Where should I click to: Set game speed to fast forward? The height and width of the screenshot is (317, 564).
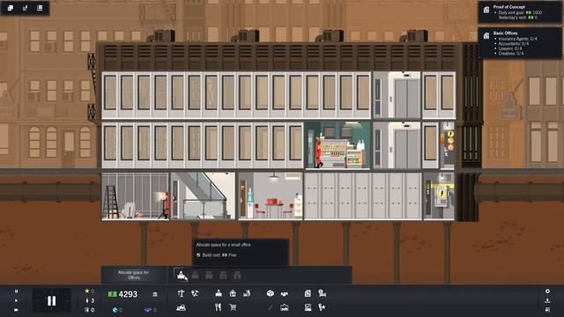click(x=16, y=309)
